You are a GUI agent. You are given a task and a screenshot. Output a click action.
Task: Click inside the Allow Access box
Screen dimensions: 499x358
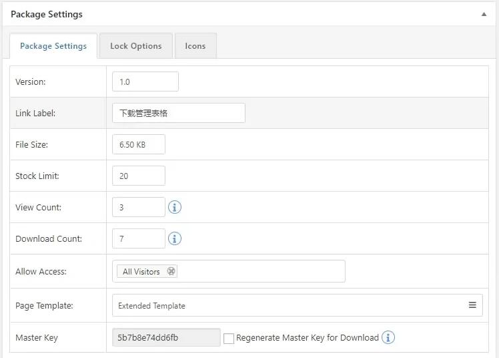(229, 271)
